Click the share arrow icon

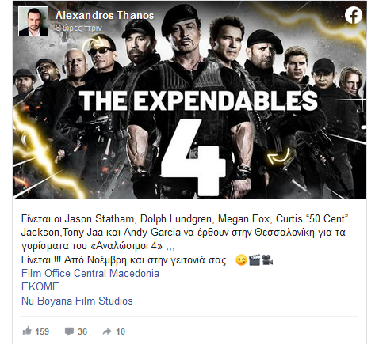click(107, 331)
